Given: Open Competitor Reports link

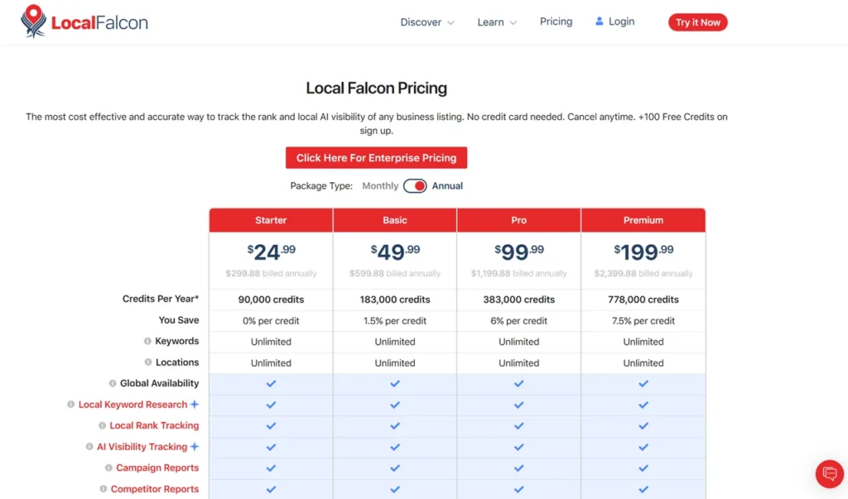Looking at the screenshot, I should coord(155,489).
